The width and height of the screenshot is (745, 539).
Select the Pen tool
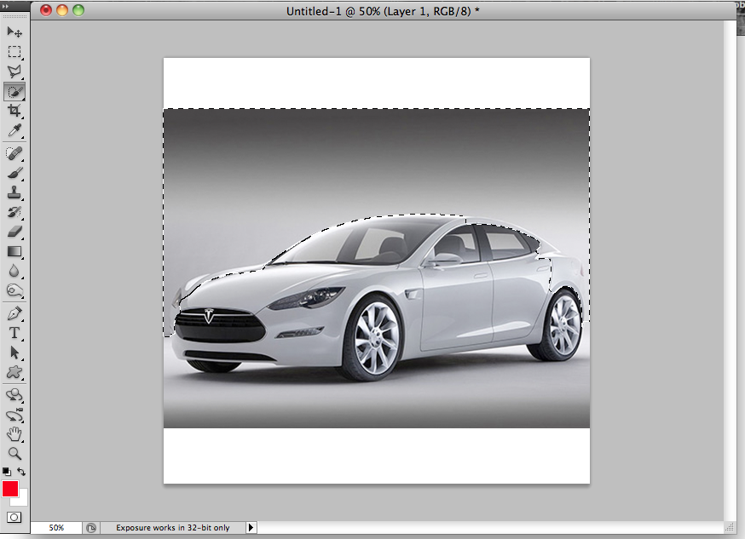tap(14, 313)
